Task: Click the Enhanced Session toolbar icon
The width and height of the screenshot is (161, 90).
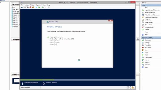Action: click(49, 7)
